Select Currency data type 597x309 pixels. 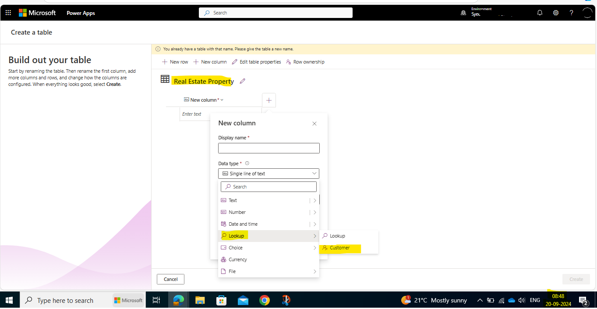[268, 259]
